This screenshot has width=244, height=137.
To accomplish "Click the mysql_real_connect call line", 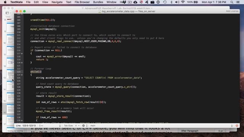I will (76, 41).
